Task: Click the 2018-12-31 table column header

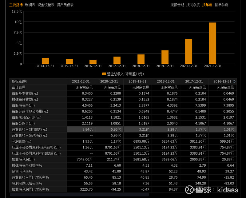Action: 166,81
